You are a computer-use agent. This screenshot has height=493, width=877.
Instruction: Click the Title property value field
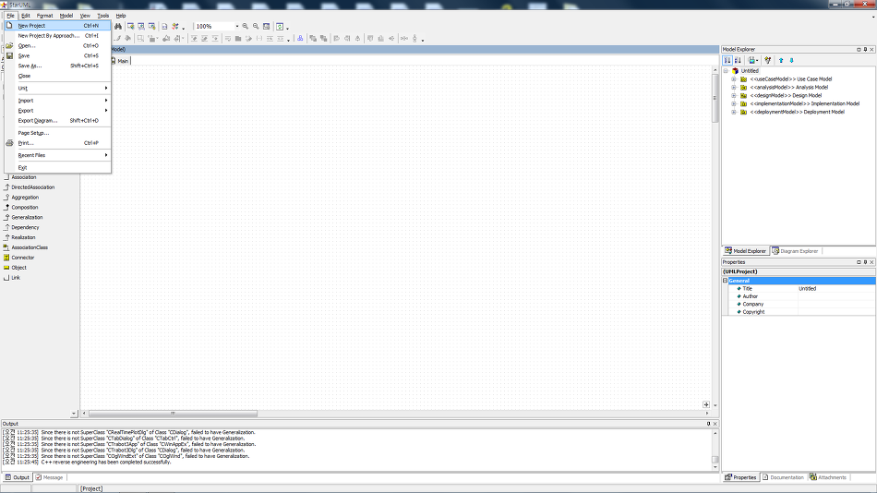[835, 289]
